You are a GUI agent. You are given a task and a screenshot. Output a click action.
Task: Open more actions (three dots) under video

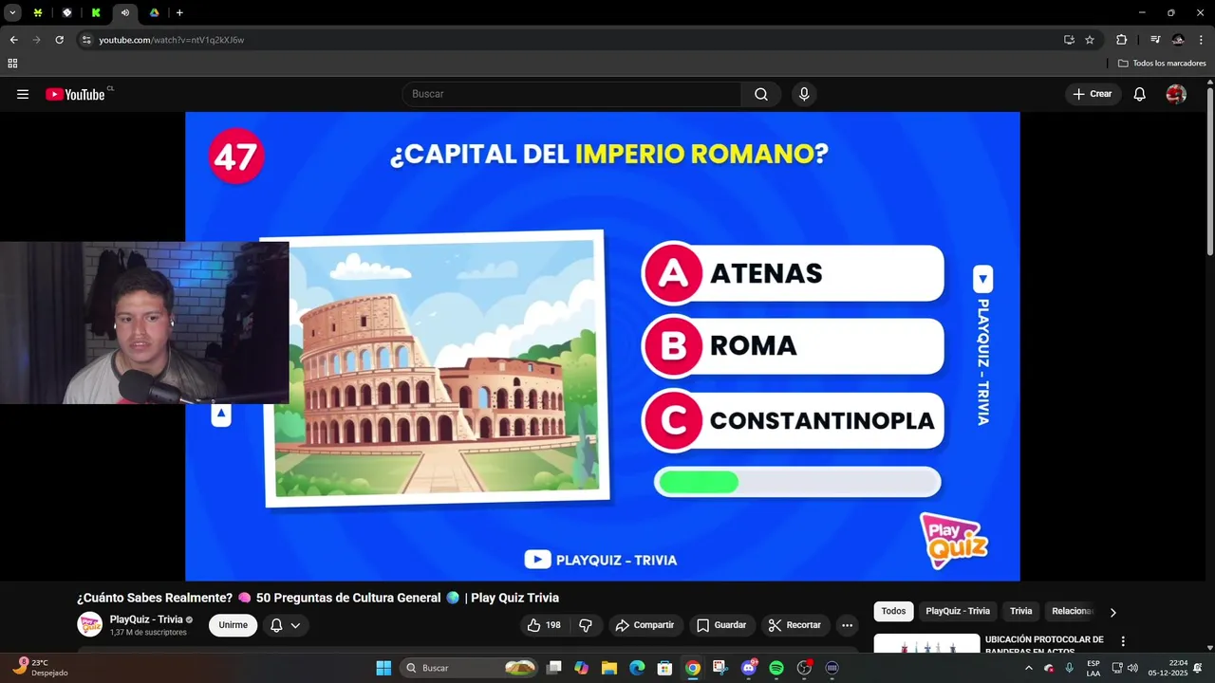click(x=847, y=625)
